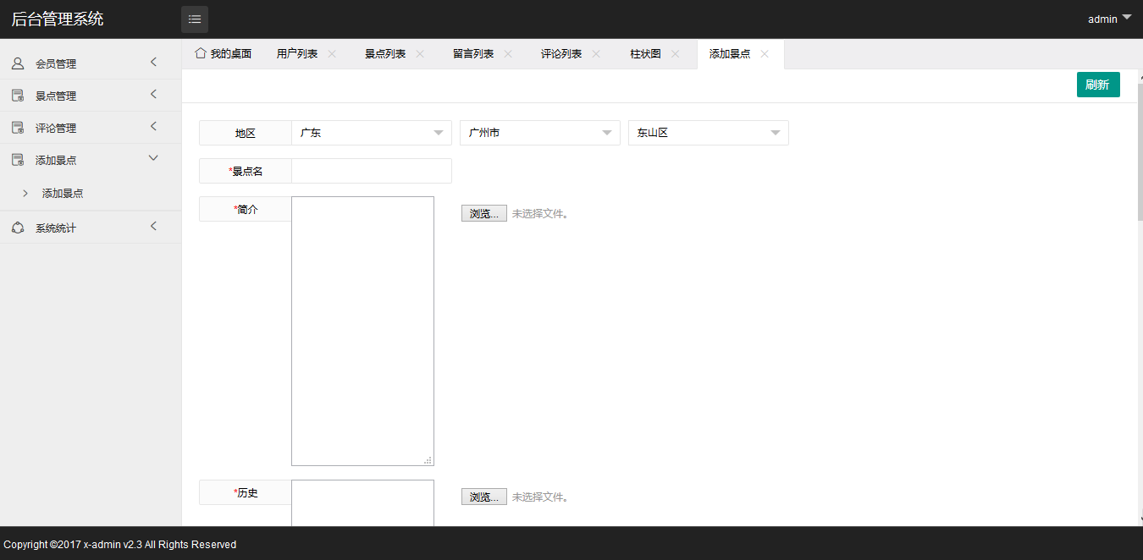Viewport: 1143px width, 560px height.
Task: Click the arrow icon beside 添加景点 submenu item
Action: tap(25, 193)
